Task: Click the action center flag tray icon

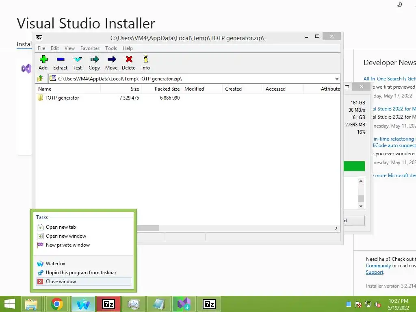Action: 358,304
